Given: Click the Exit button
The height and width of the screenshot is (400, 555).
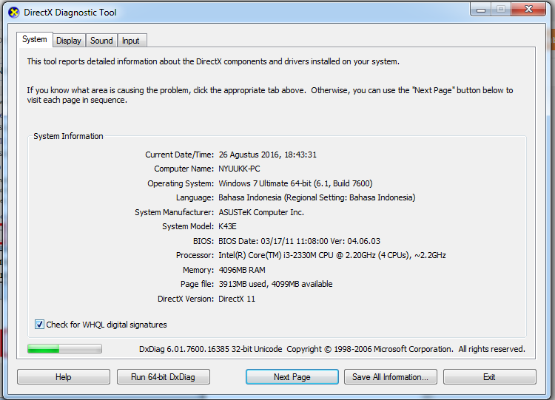Looking at the screenshot, I should (x=490, y=377).
